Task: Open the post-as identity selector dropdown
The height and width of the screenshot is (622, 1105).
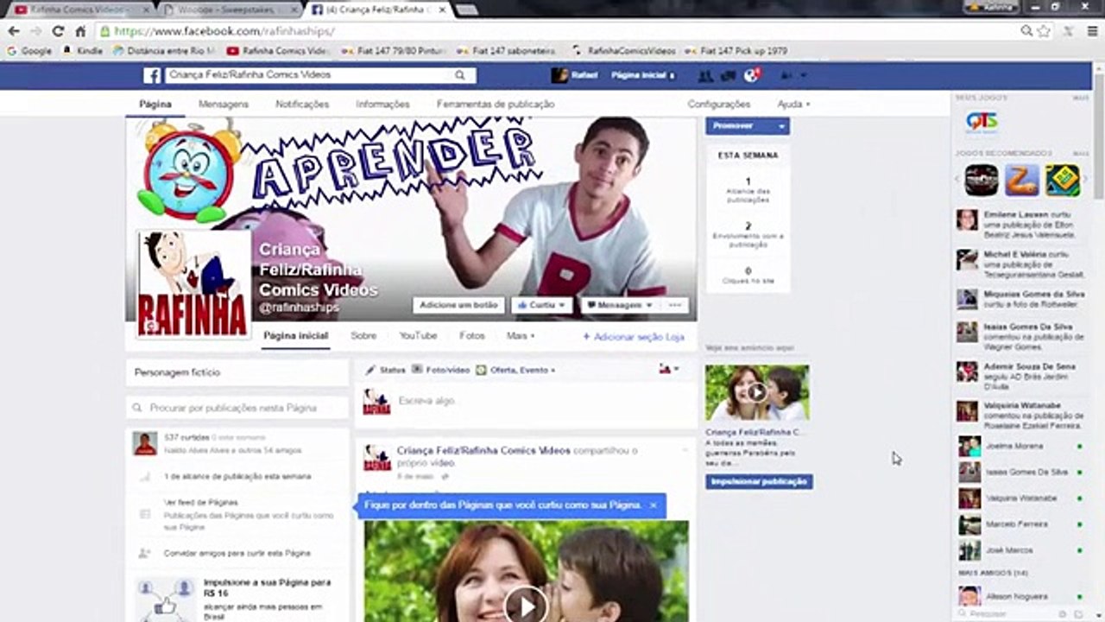Action: point(669,369)
